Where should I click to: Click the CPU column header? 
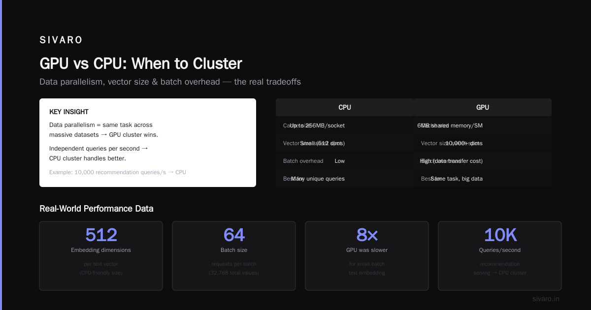[345, 107]
